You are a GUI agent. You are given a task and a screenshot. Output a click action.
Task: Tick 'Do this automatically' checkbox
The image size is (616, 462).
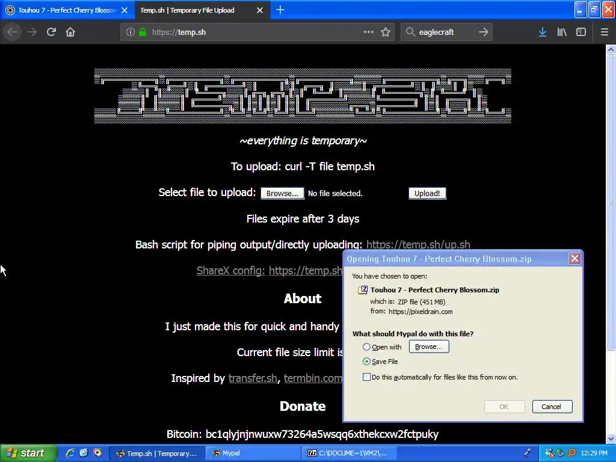pyautogui.click(x=366, y=377)
